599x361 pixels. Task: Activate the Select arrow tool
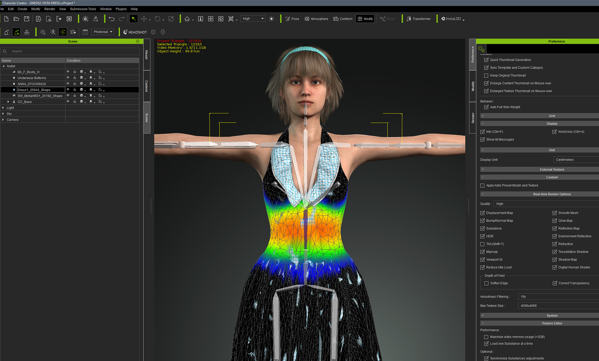tap(134, 19)
